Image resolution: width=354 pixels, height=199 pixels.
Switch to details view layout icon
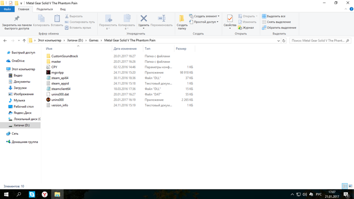(345, 186)
